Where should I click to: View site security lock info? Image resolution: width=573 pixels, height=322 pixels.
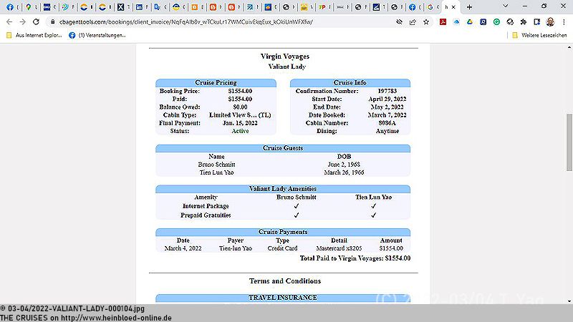[52, 22]
